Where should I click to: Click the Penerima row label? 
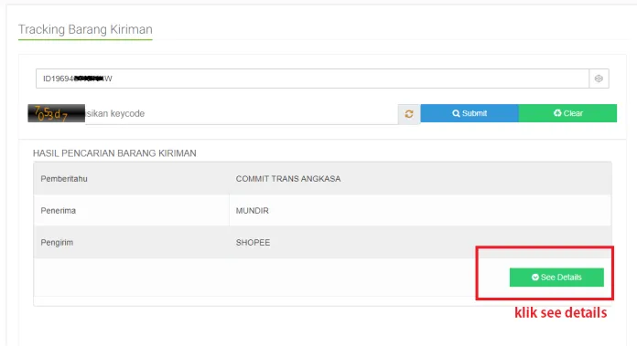coord(58,211)
